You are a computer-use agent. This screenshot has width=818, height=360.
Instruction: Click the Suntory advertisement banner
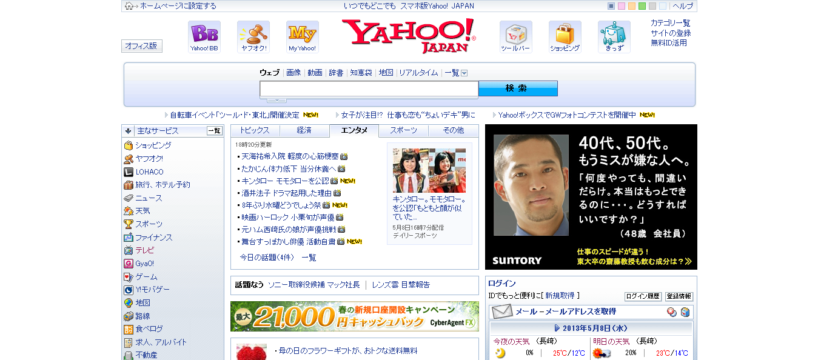click(x=591, y=197)
